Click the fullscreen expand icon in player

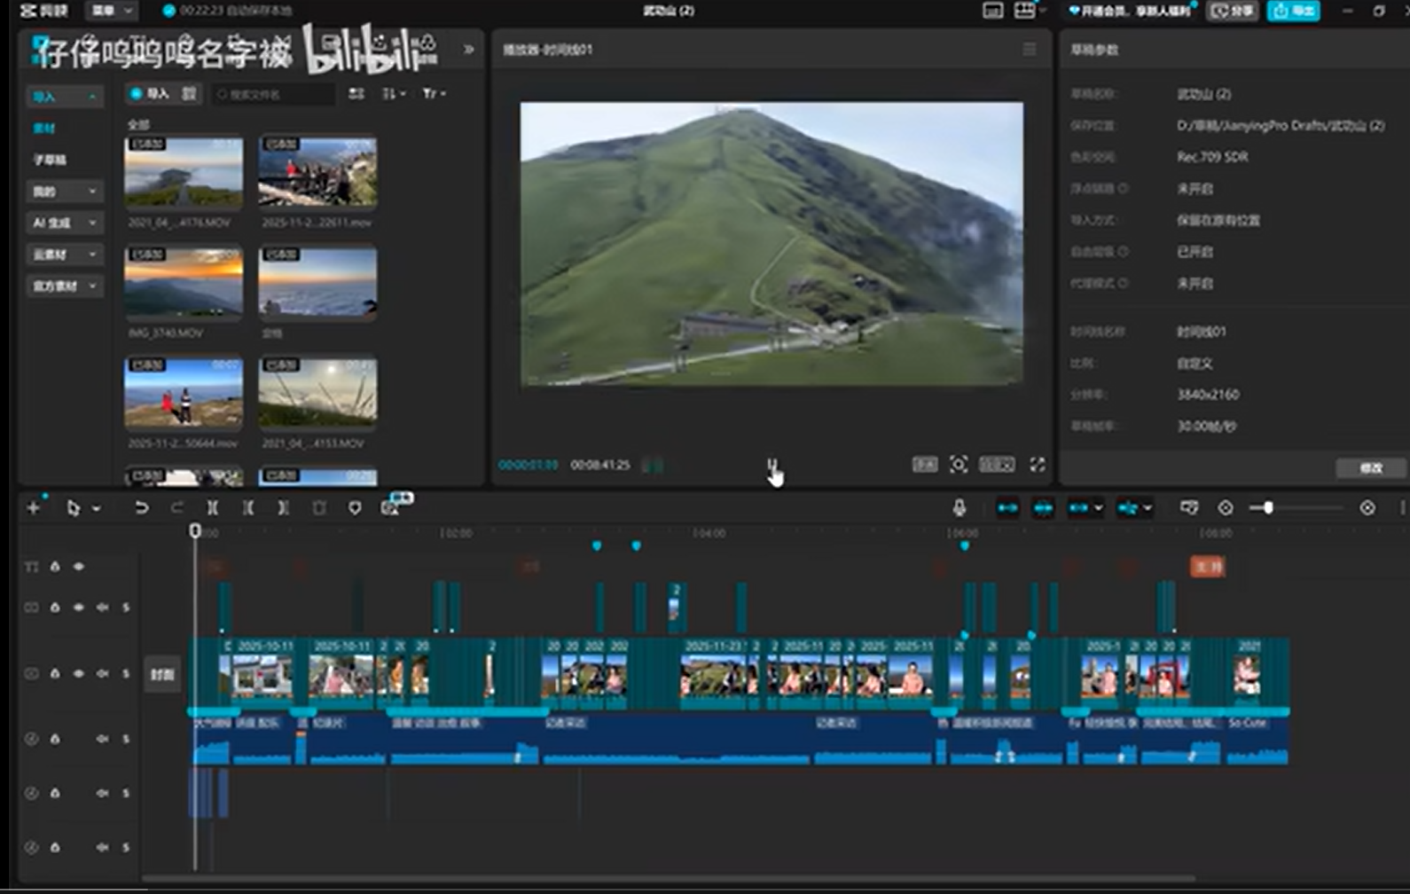tap(1037, 464)
